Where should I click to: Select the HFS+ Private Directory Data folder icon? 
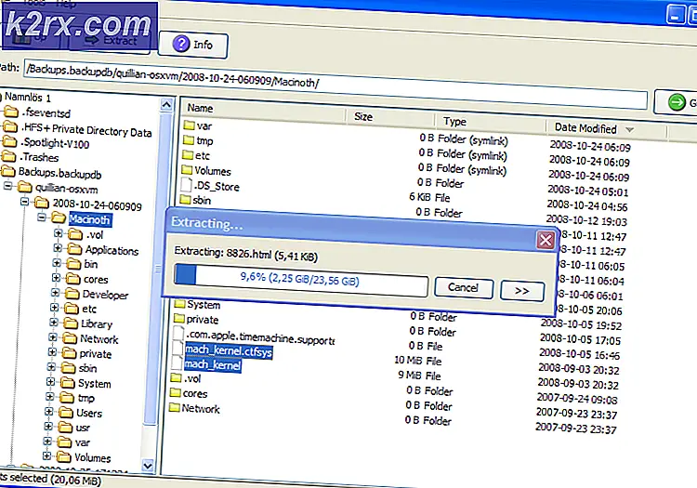pyautogui.click(x=10, y=126)
